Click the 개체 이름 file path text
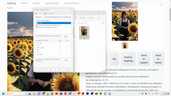The height and width of the screenshot is (96, 171). pos(58,17)
